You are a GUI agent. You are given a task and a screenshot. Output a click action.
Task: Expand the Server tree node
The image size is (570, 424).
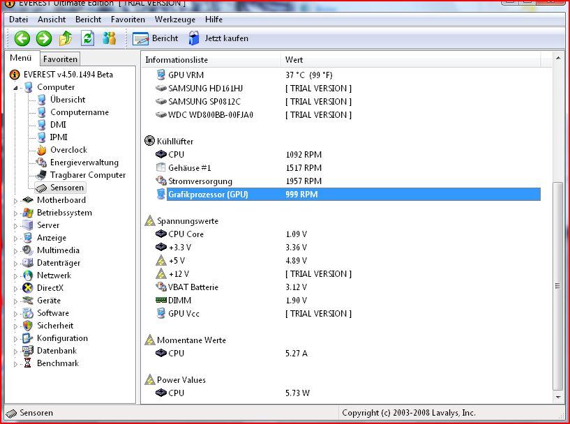[15, 226]
